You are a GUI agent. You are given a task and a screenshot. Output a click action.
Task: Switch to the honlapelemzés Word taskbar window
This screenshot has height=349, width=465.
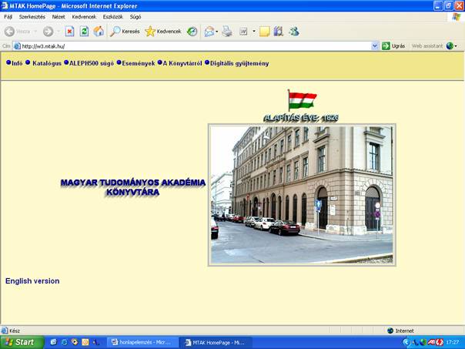point(142,343)
